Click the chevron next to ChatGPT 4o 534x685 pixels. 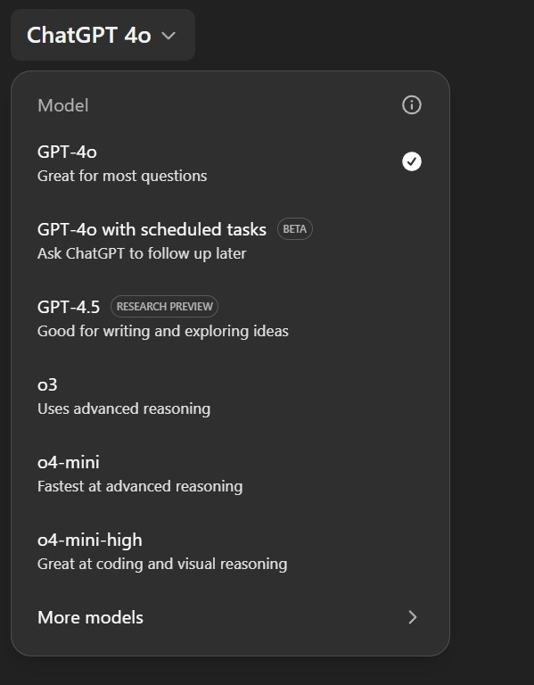(168, 36)
